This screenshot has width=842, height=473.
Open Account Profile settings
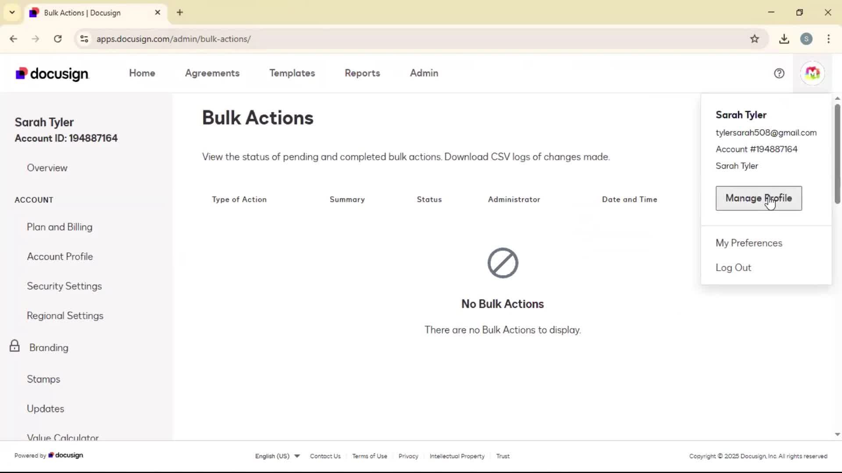point(60,257)
